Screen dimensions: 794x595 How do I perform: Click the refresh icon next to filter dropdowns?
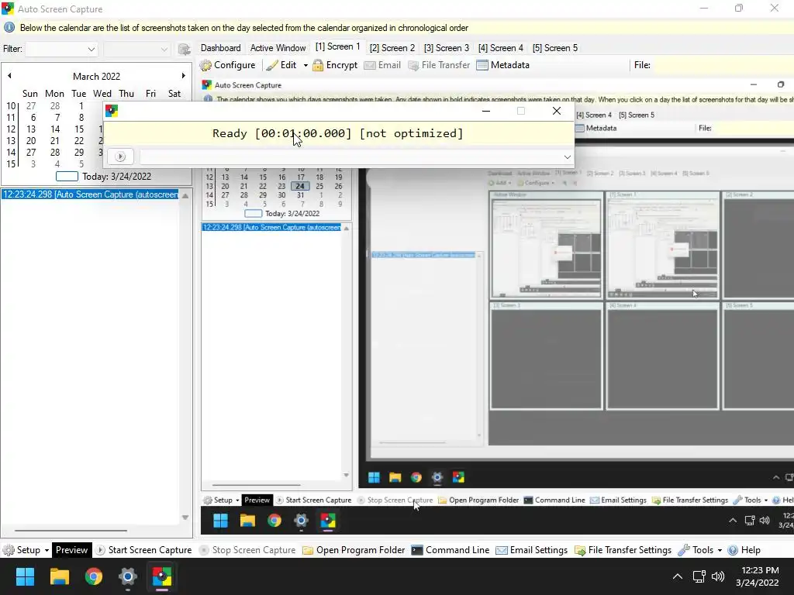(x=185, y=49)
